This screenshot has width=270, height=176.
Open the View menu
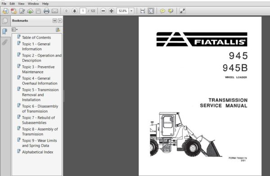21,4
